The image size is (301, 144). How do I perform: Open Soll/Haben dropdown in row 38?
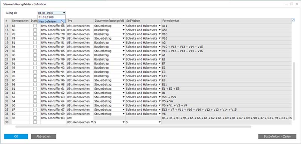click(x=160, y=122)
